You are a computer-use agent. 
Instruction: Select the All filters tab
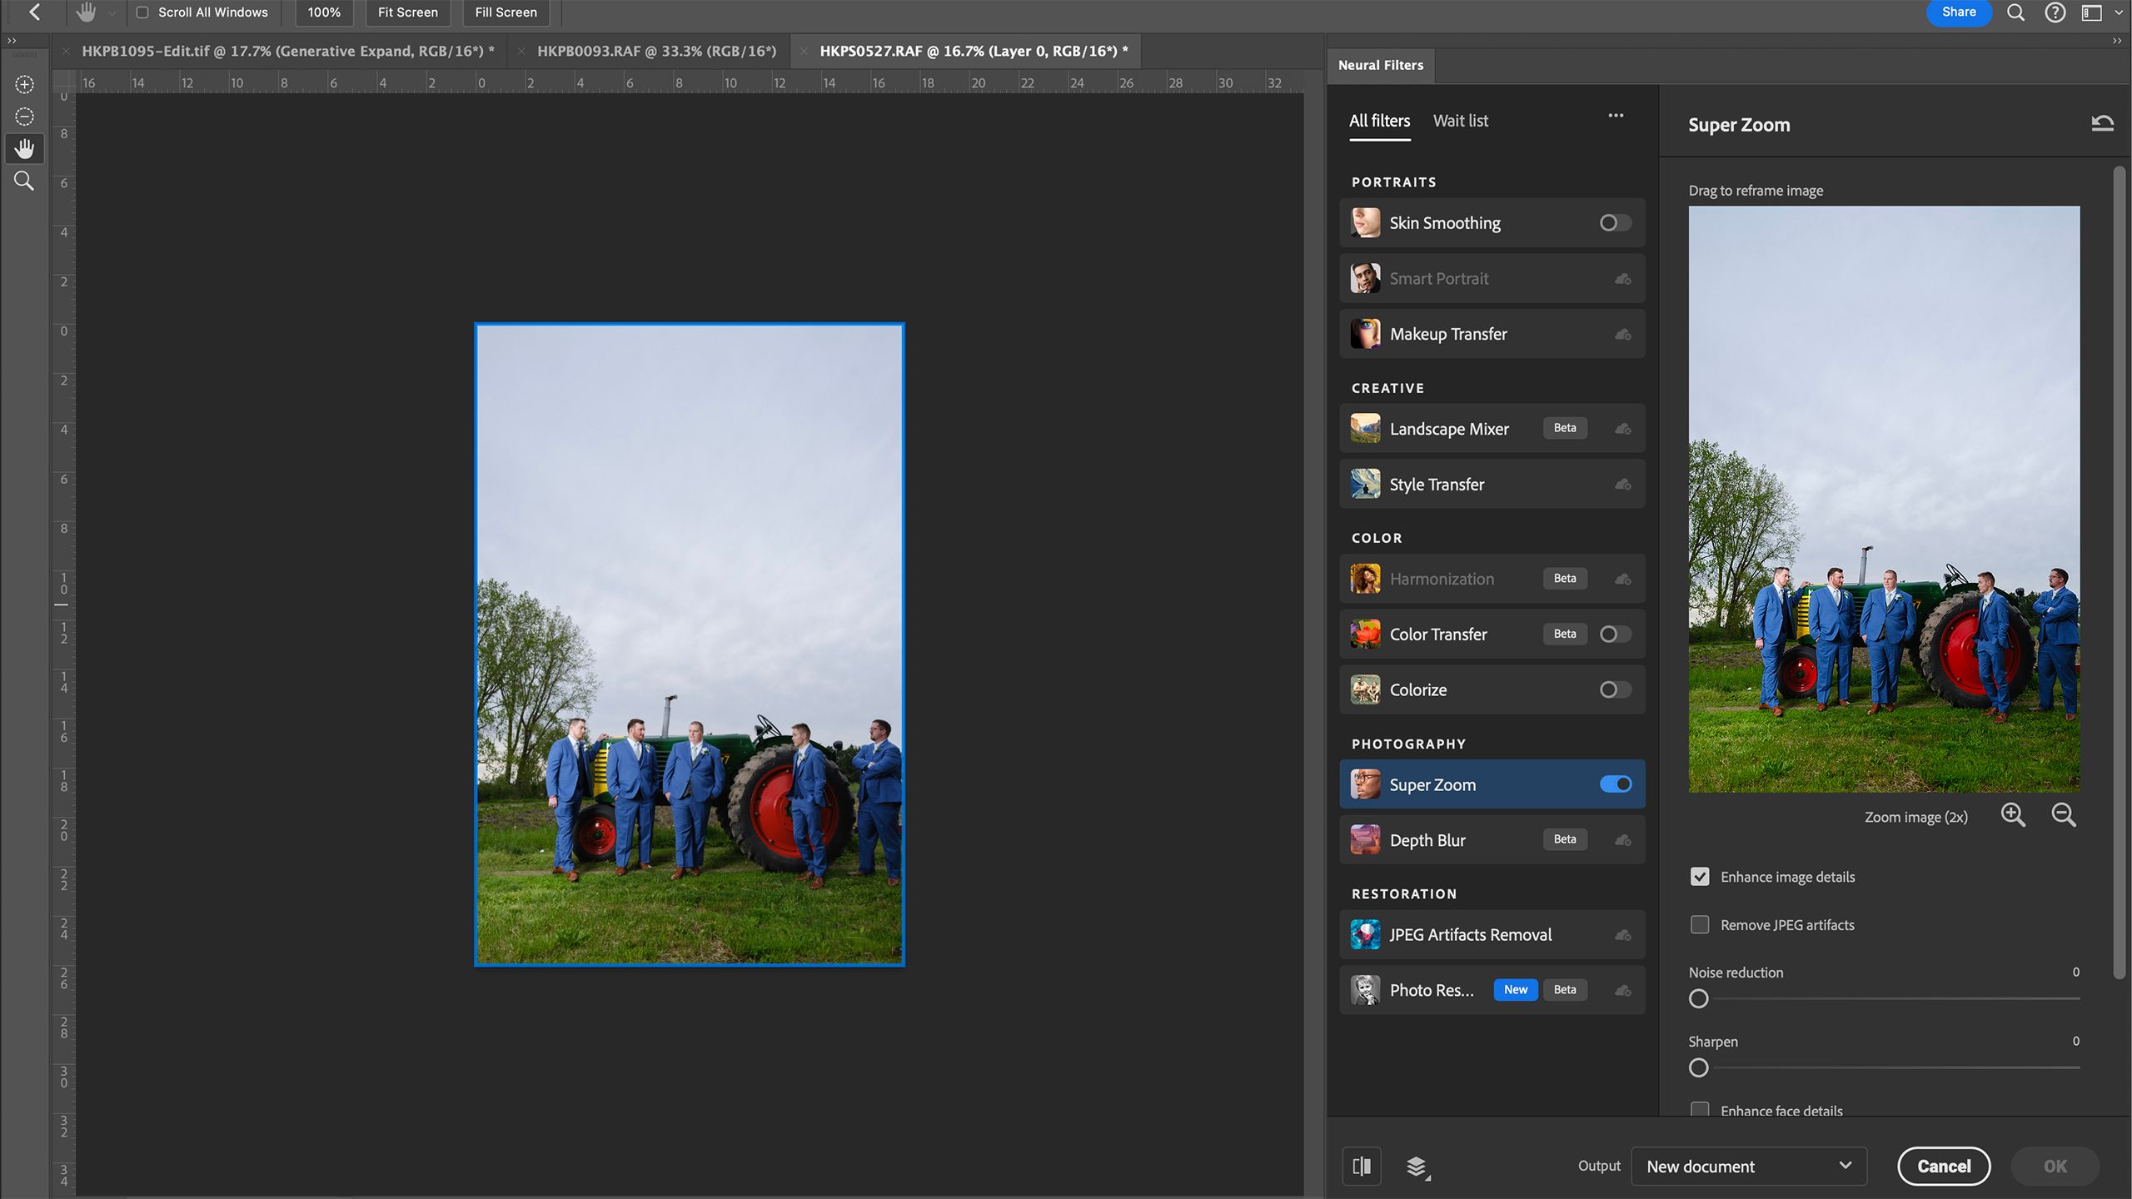[x=1379, y=120]
